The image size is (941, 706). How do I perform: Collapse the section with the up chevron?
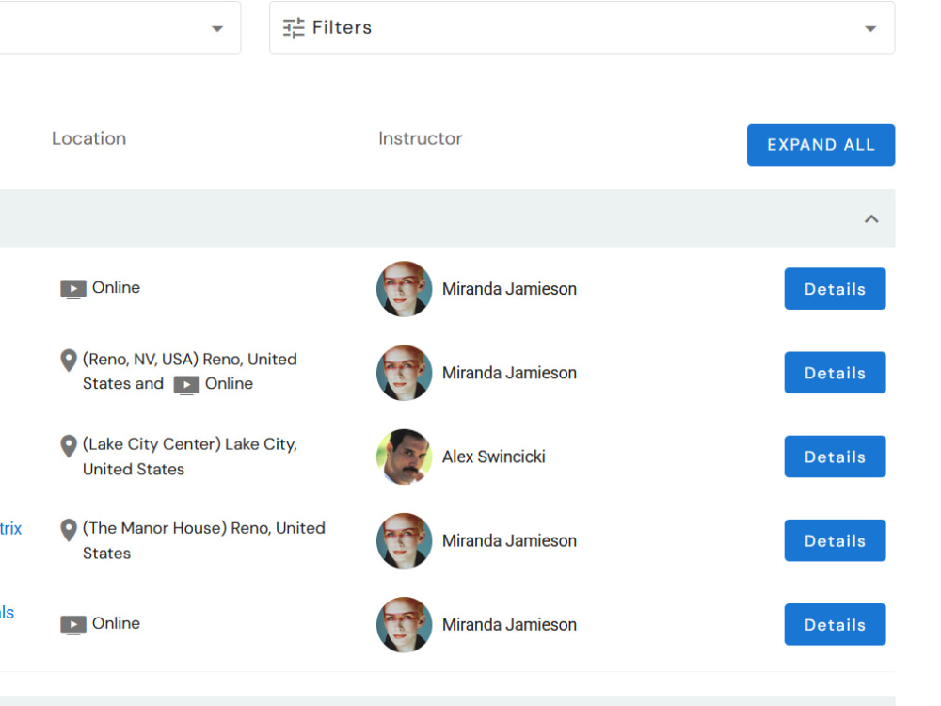pyautogui.click(x=871, y=219)
